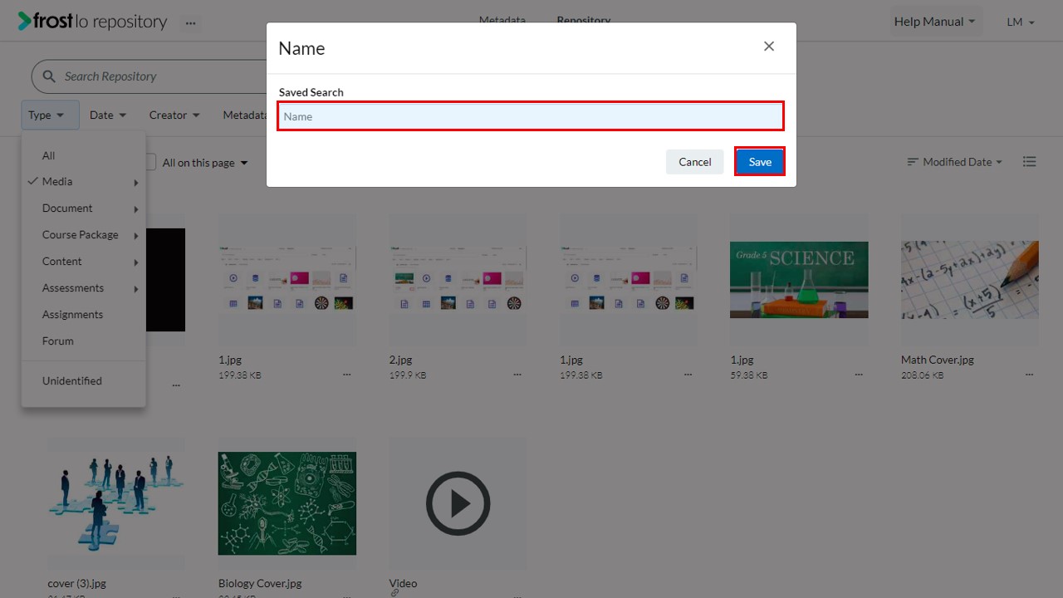Select Assessments in Type menu
This screenshot has height=598, width=1063.
click(x=73, y=288)
